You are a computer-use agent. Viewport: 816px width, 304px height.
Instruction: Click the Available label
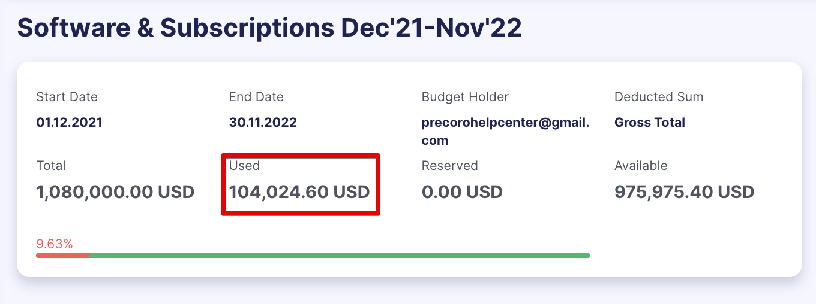(x=641, y=166)
